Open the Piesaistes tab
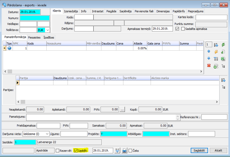Viewport: 230px width, 157px height. click(x=34, y=37)
